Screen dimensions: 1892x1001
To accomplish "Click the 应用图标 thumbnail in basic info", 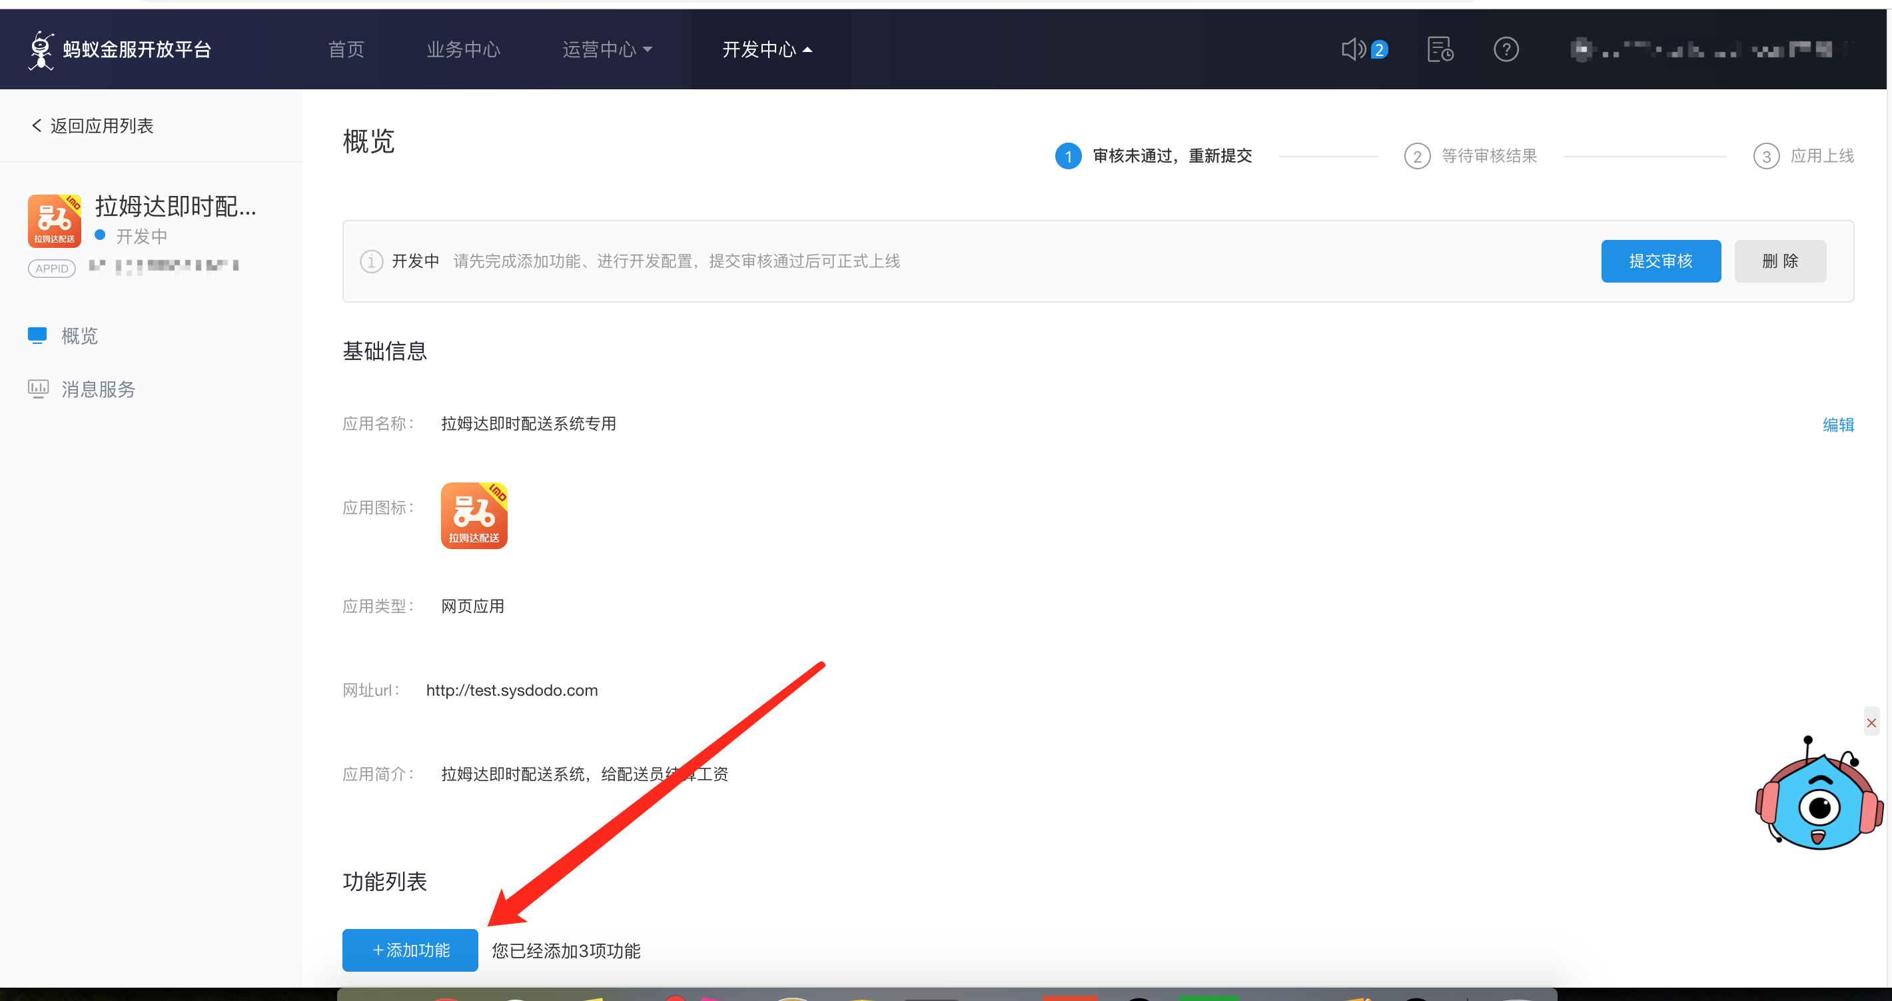I will (474, 515).
